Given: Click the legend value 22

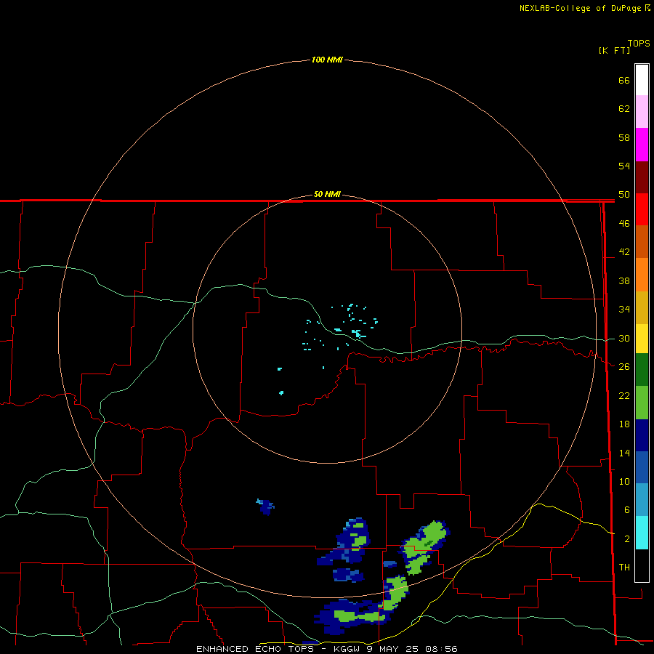Looking at the screenshot, I should click(624, 395).
